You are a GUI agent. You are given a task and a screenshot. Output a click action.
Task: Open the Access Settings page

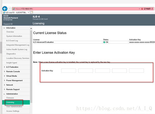tap(13, 111)
